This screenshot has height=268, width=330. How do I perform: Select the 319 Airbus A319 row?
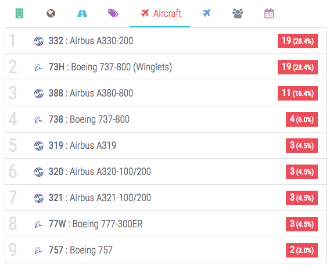tap(166, 145)
